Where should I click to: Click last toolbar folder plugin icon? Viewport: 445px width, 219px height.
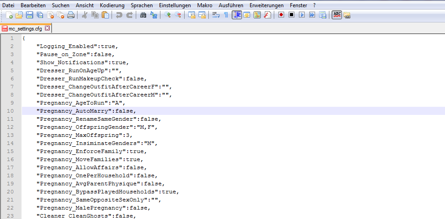tap(347, 15)
